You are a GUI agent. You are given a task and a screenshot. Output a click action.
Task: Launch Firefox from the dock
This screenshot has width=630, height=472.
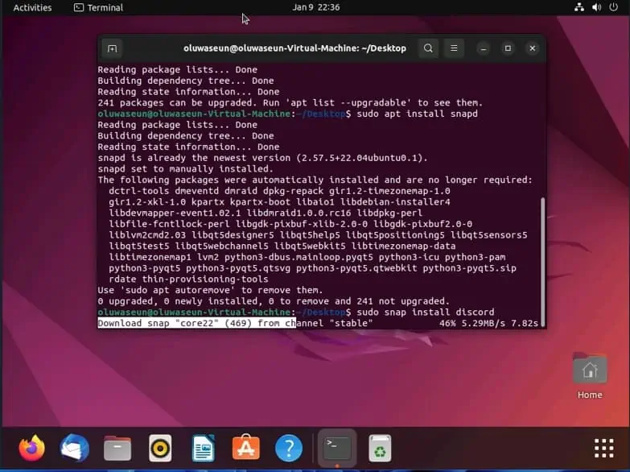pos(32,448)
